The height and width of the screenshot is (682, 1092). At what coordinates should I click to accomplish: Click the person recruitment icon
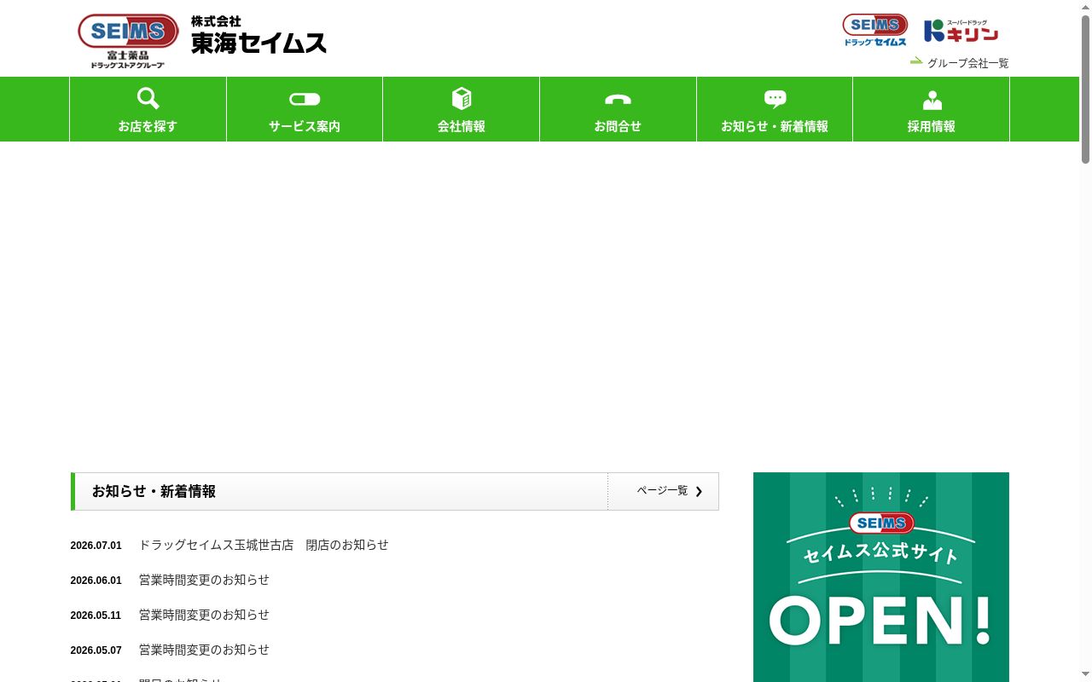click(932, 100)
